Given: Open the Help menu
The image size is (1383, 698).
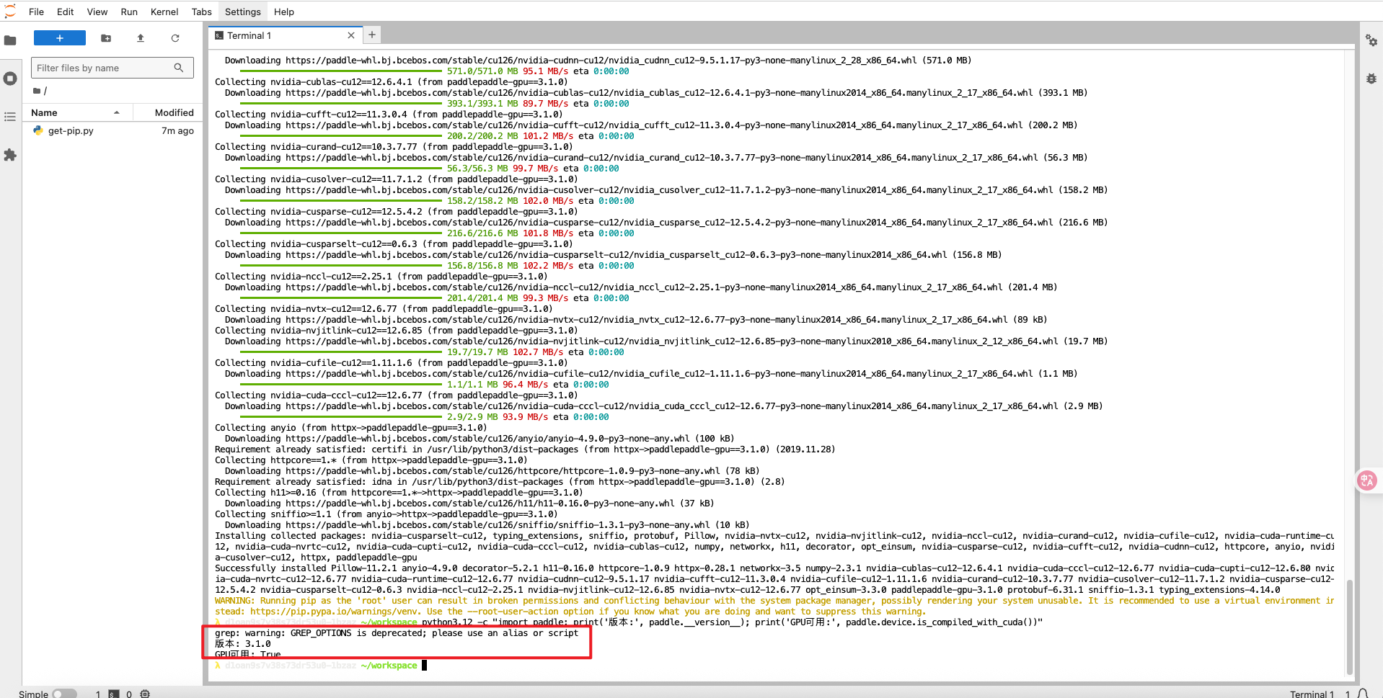Looking at the screenshot, I should (284, 12).
